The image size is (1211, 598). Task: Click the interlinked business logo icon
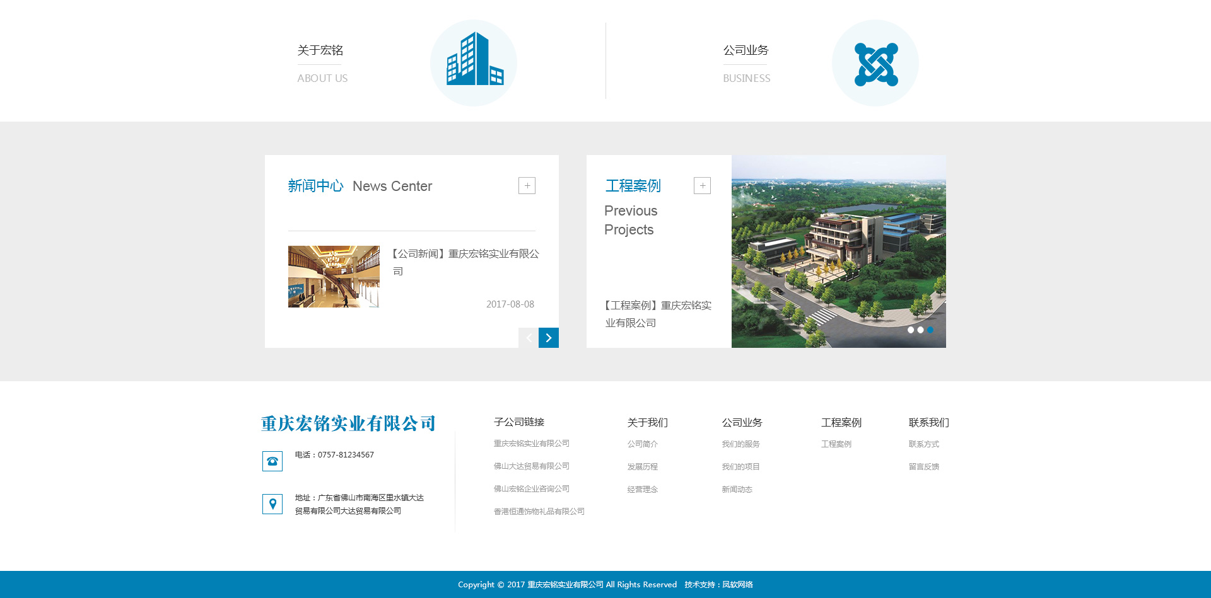point(875,64)
